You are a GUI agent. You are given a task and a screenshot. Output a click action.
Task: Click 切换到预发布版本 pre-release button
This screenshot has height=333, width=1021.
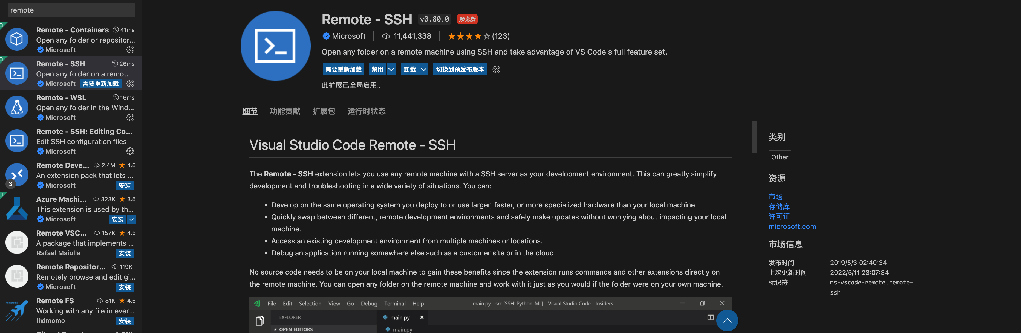click(460, 70)
